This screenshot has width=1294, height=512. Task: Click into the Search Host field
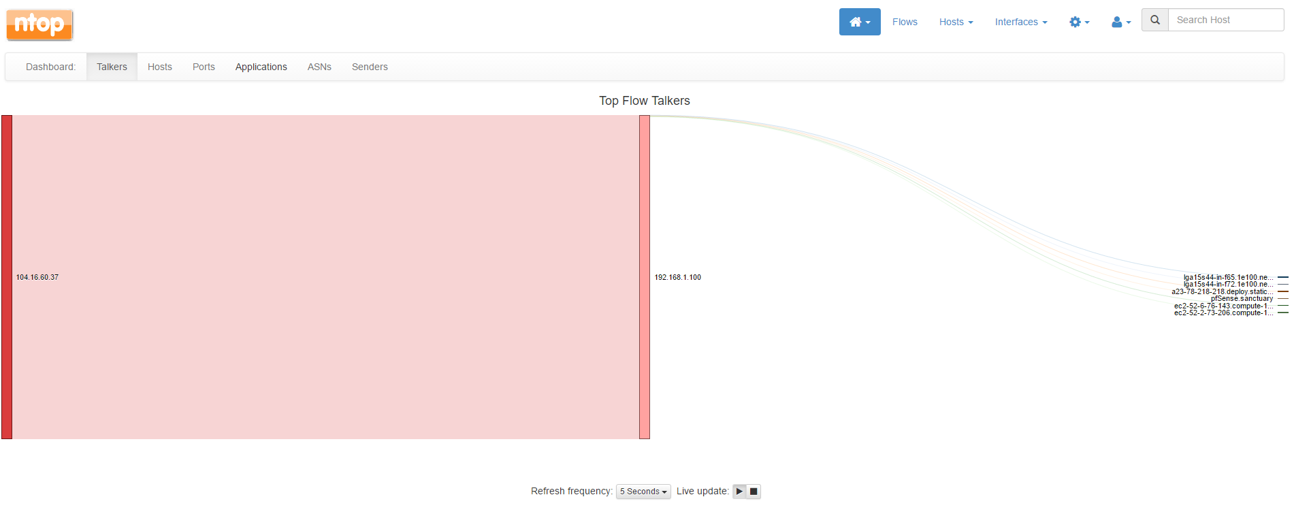[1226, 20]
